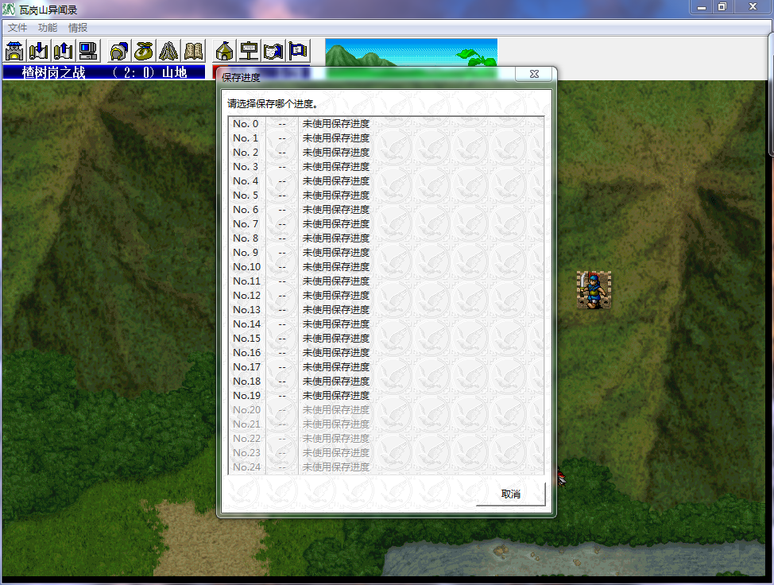Click the -- cell in row No.12
This screenshot has height=585, width=774.
[x=282, y=296]
